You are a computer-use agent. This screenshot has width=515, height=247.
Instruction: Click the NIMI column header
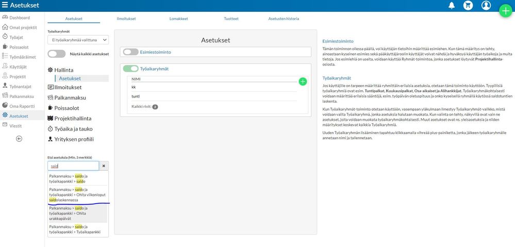pyautogui.click(x=136, y=79)
